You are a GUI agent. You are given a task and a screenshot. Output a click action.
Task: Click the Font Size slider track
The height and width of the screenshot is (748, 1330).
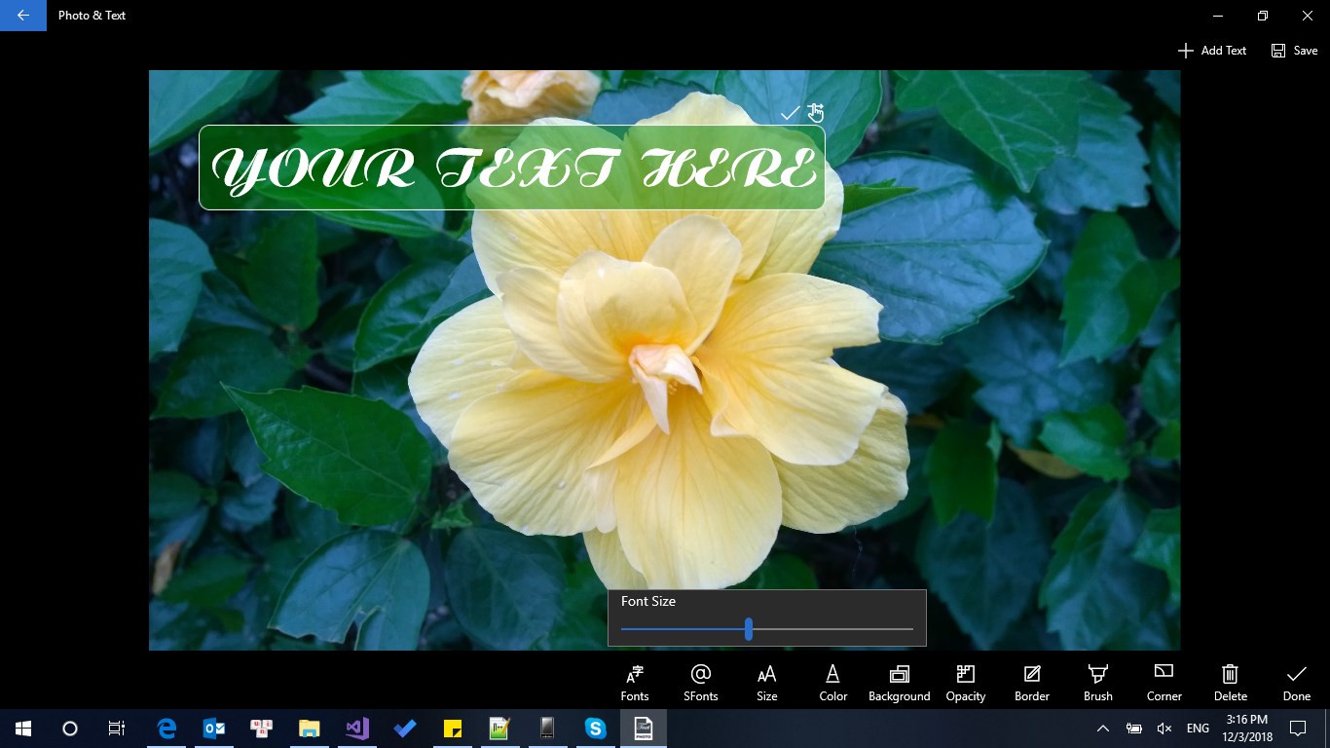pyautogui.click(x=767, y=629)
